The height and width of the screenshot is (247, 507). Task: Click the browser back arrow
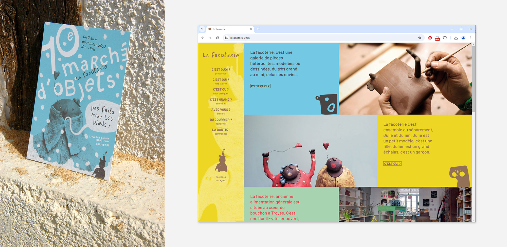tap(203, 38)
